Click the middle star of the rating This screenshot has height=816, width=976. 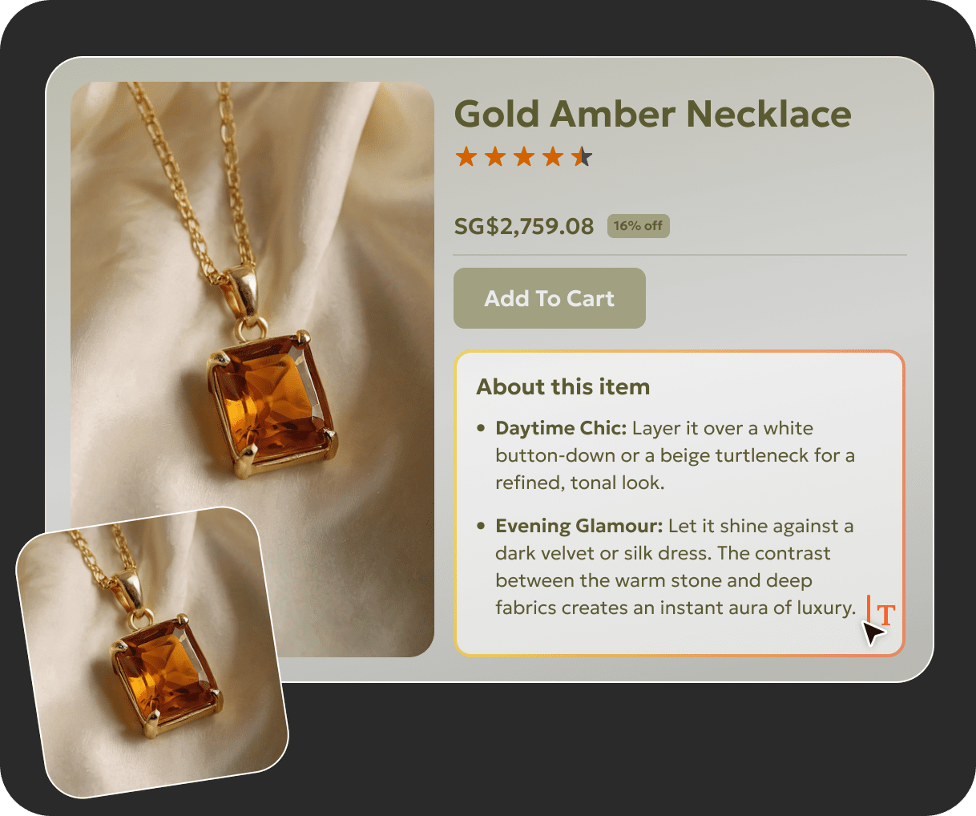[x=523, y=156]
